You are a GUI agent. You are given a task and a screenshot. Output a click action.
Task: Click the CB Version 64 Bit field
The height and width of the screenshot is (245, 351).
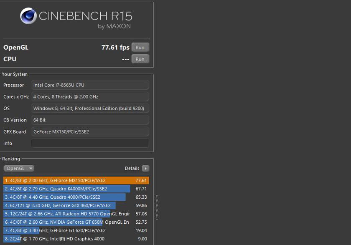tap(90, 120)
